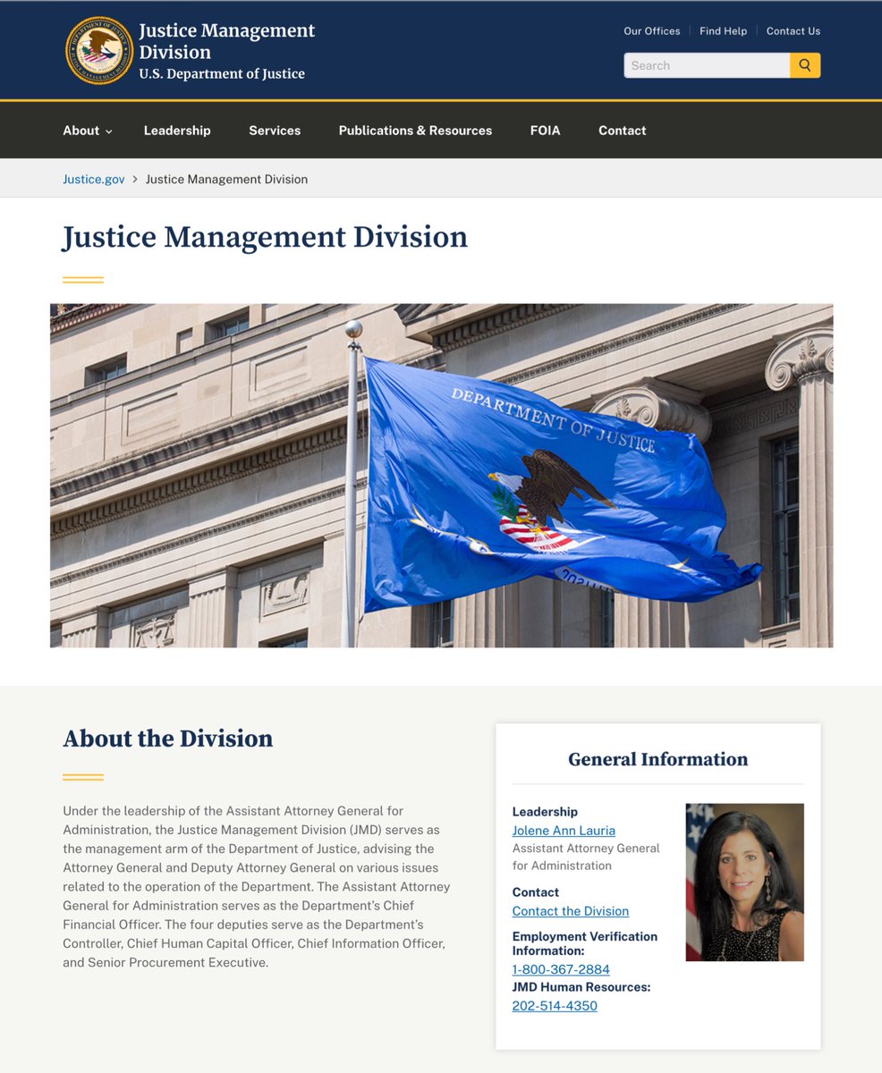The height and width of the screenshot is (1073, 882).
Task: Open the Contact menu item
Action: 622,131
